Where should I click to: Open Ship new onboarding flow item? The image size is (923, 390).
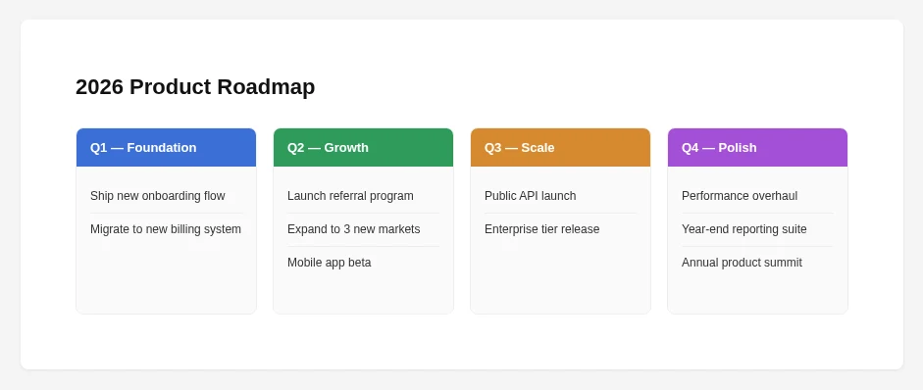[x=166, y=196]
